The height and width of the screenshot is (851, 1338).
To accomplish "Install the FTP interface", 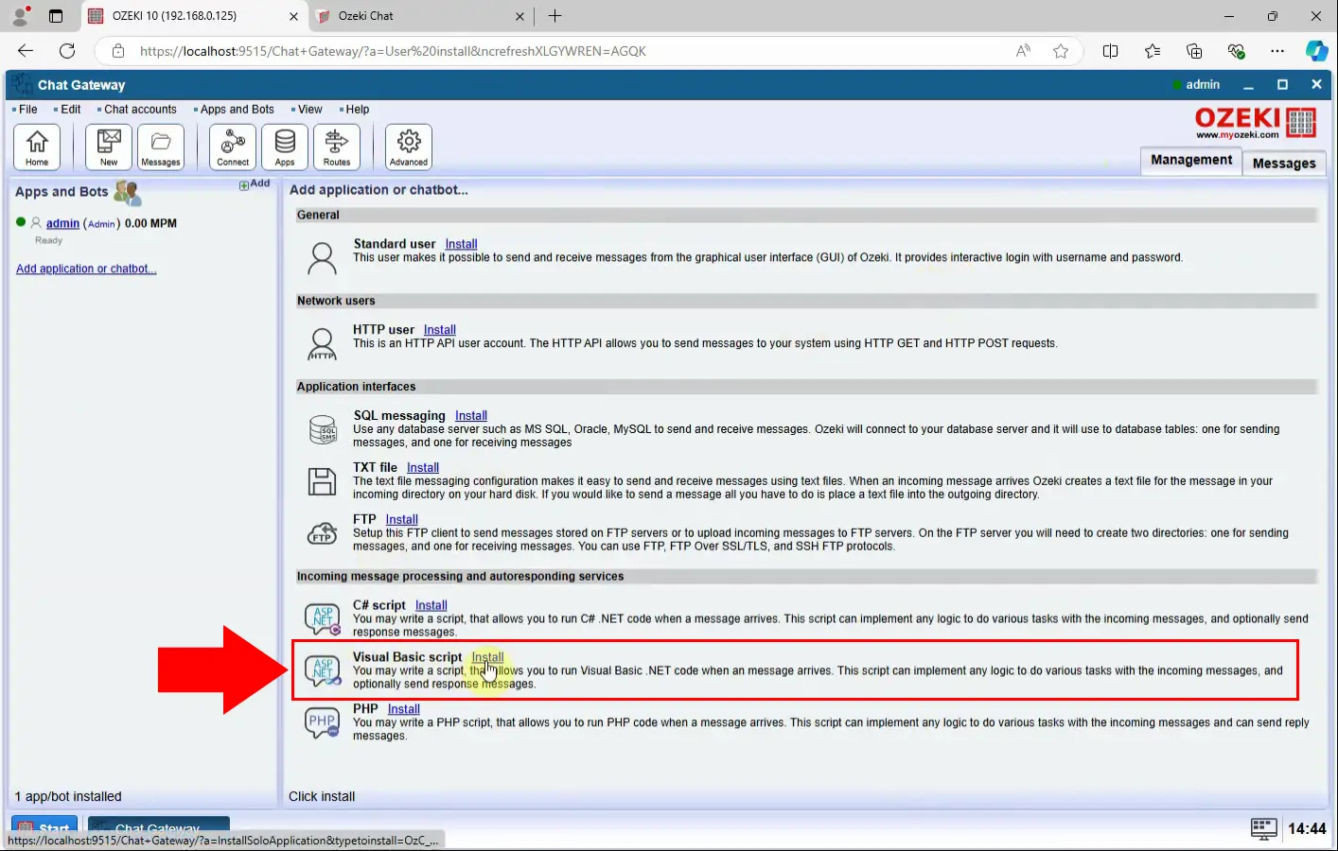I will click(401, 520).
